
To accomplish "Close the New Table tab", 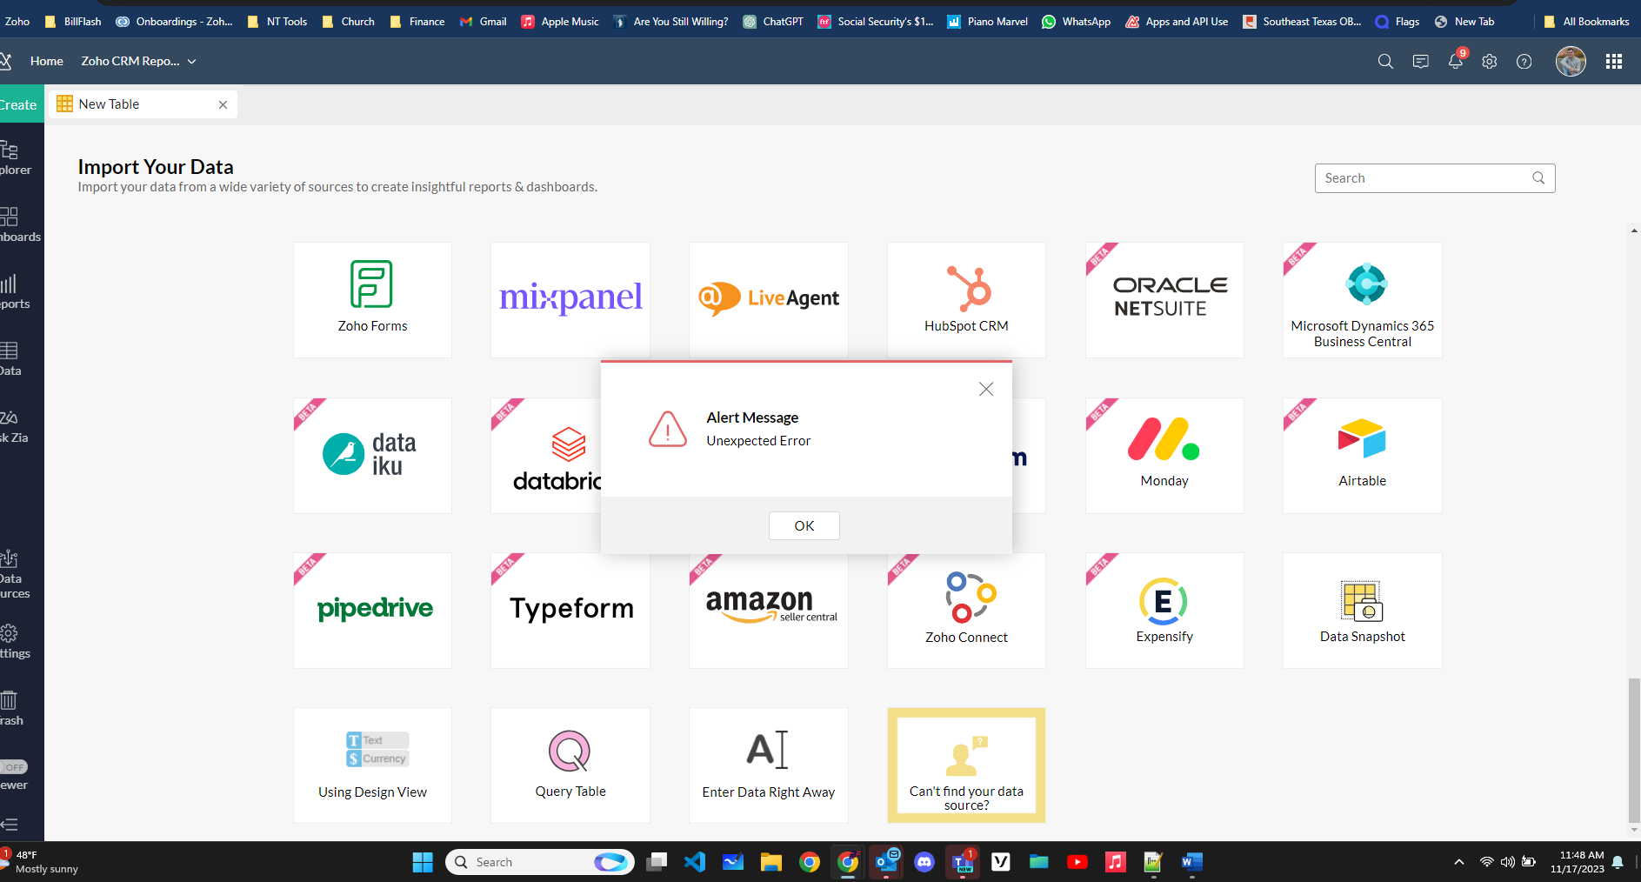I will [223, 104].
